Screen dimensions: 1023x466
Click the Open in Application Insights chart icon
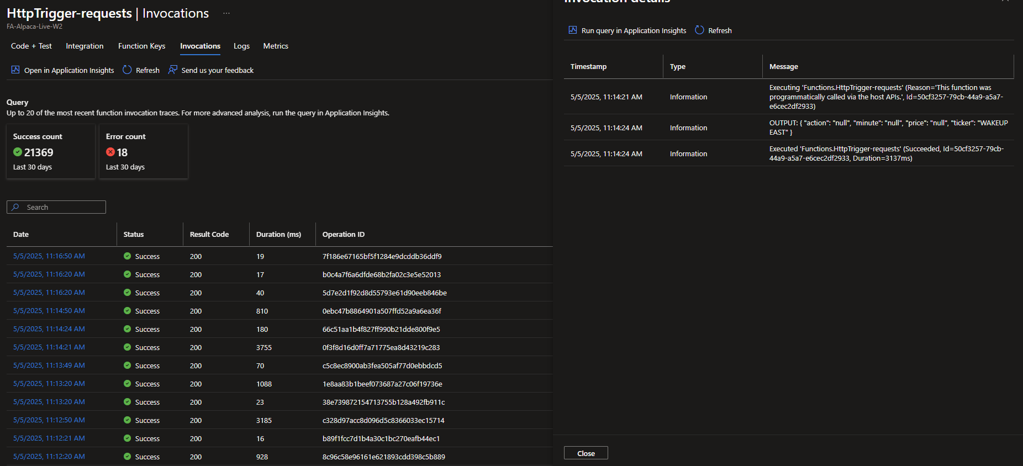tap(15, 70)
